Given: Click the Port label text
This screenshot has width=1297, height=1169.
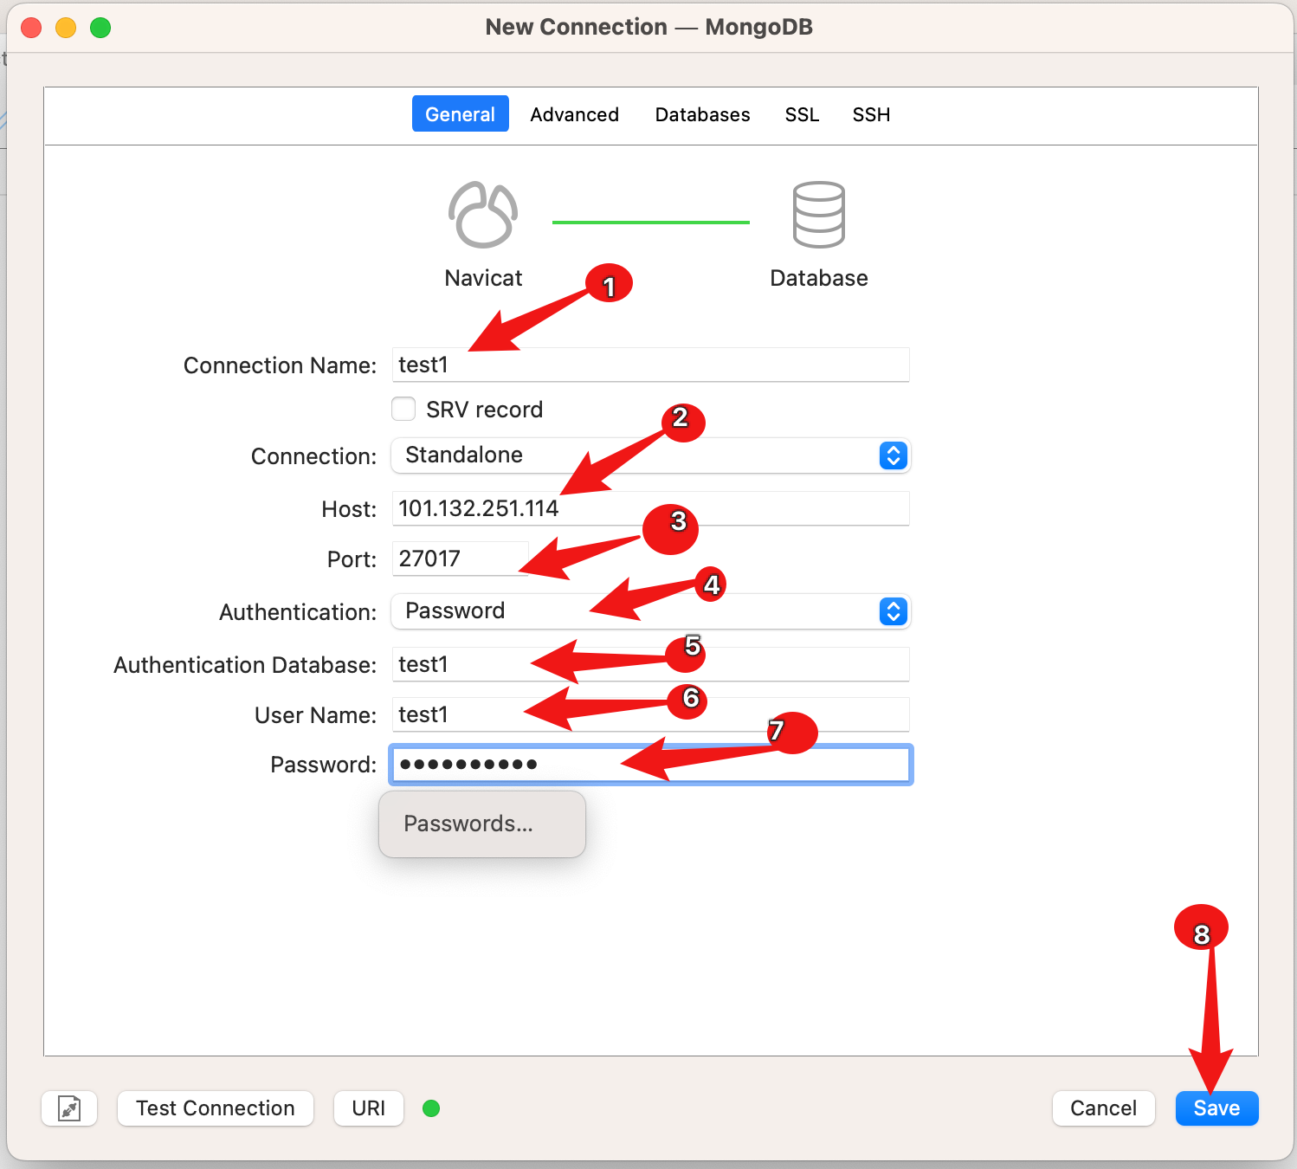Looking at the screenshot, I should [x=352, y=559].
